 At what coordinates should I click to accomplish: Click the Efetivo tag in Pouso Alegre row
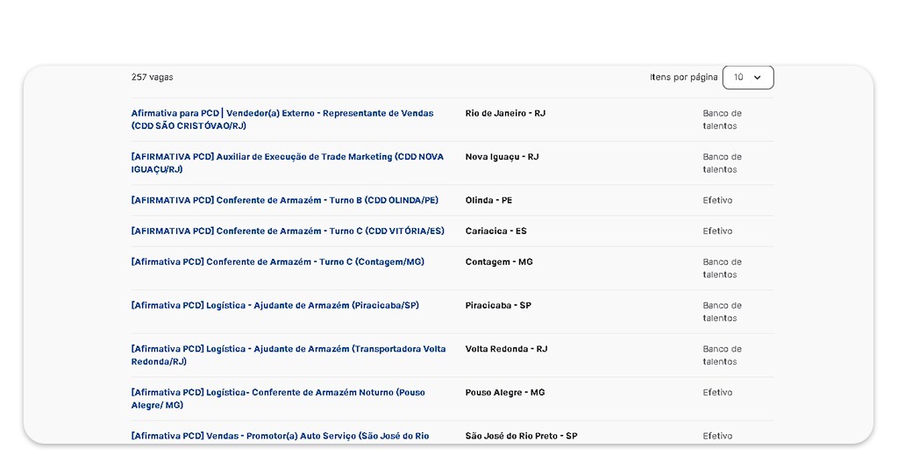(717, 392)
